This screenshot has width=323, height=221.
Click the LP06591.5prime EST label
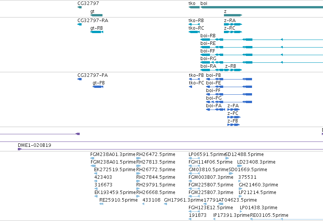pyautogui.click(x=207, y=154)
